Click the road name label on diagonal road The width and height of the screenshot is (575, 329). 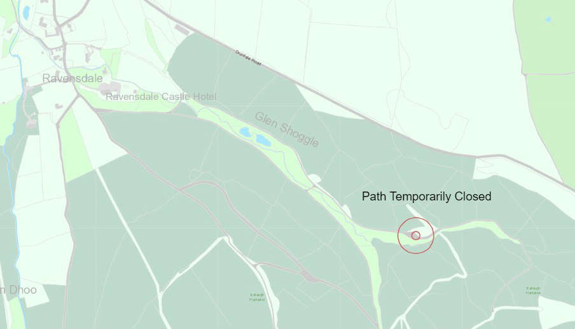[x=248, y=58]
